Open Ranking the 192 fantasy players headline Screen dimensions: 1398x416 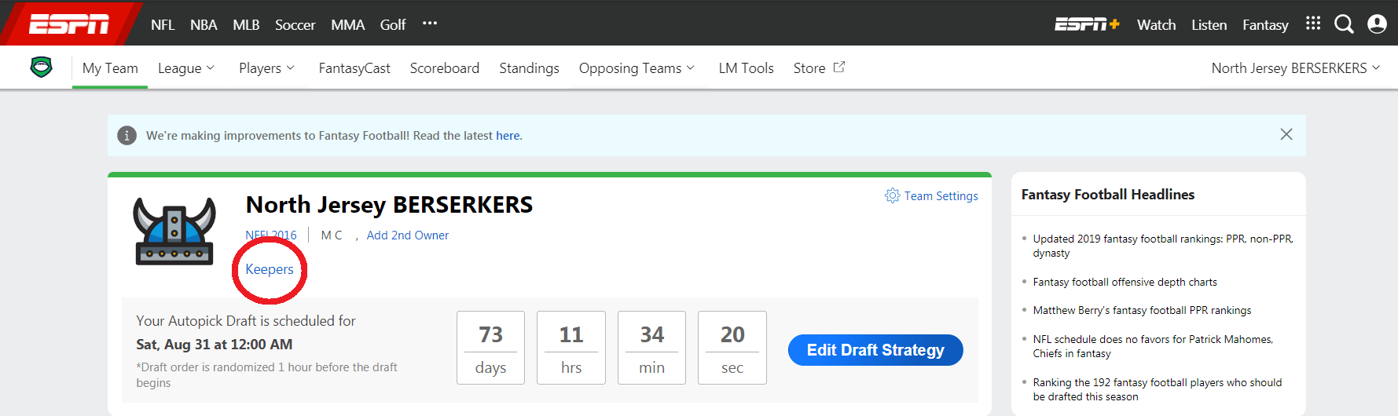(1157, 389)
